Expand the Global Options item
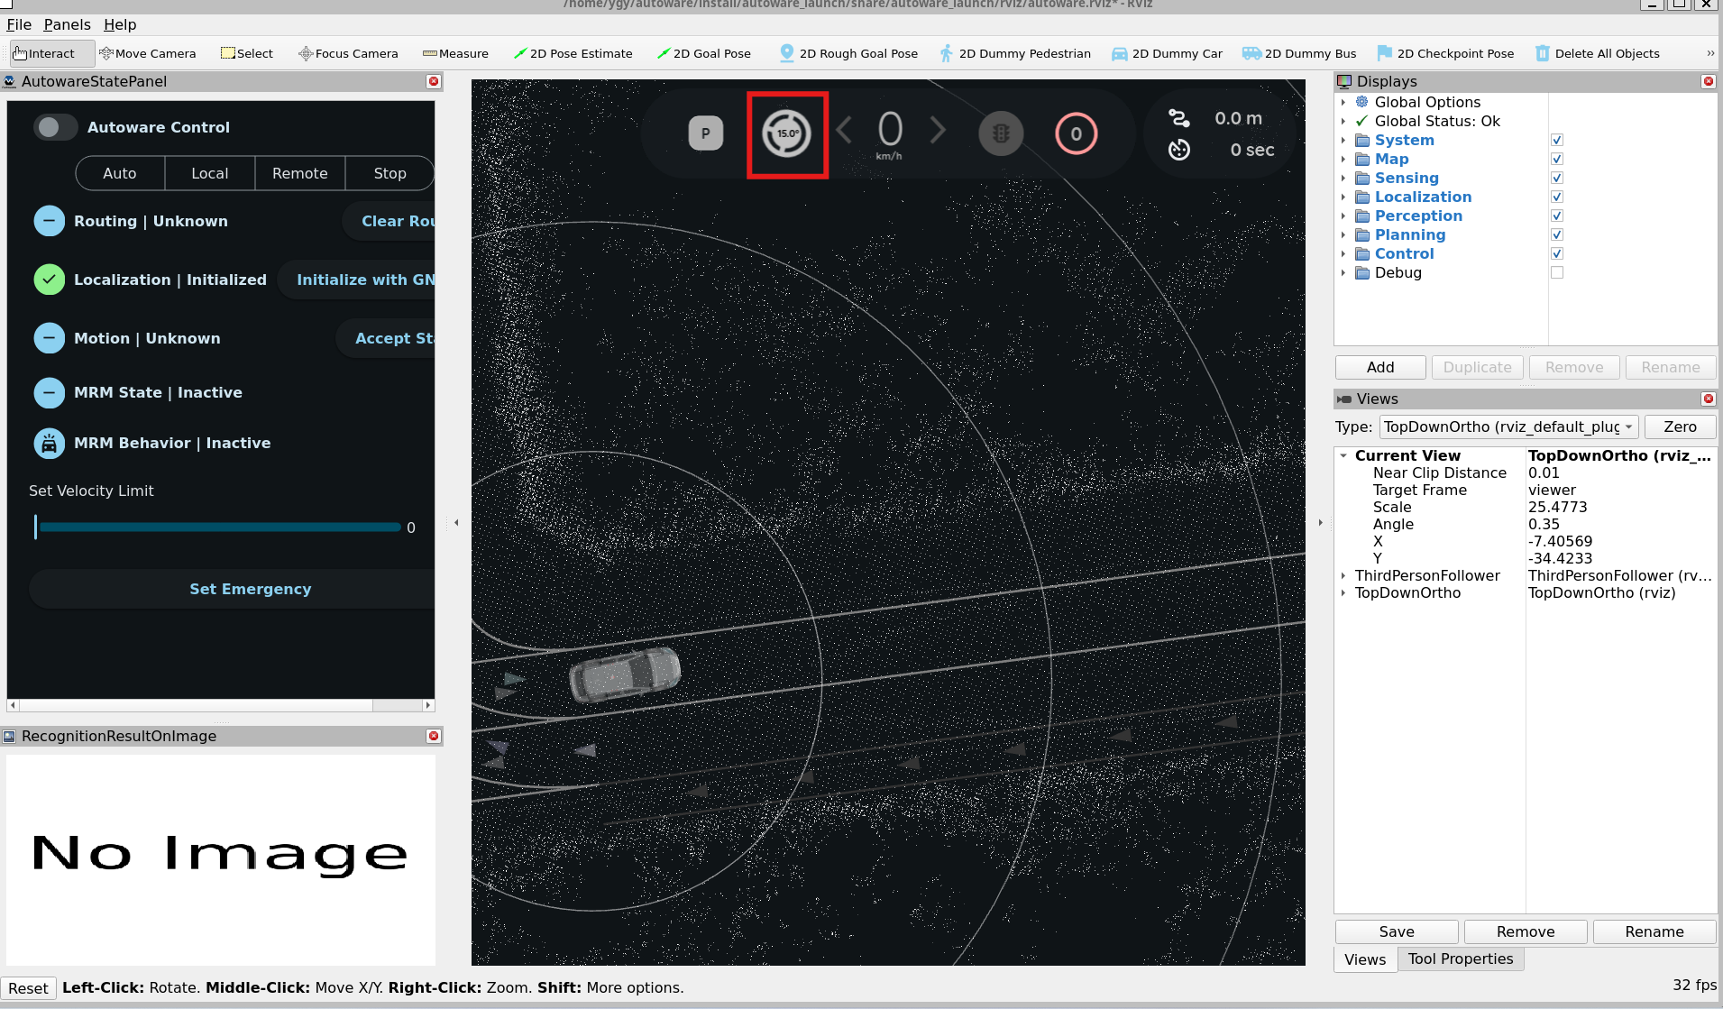 (1343, 102)
